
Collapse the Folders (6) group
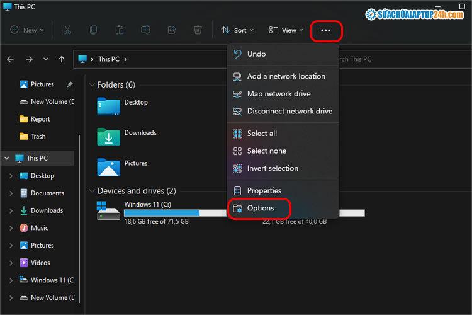[x=92, y=85]
